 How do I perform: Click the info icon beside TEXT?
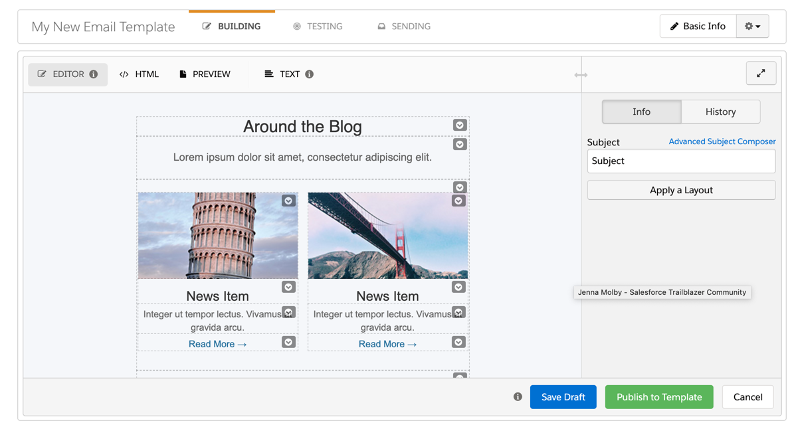click(310, 74)
